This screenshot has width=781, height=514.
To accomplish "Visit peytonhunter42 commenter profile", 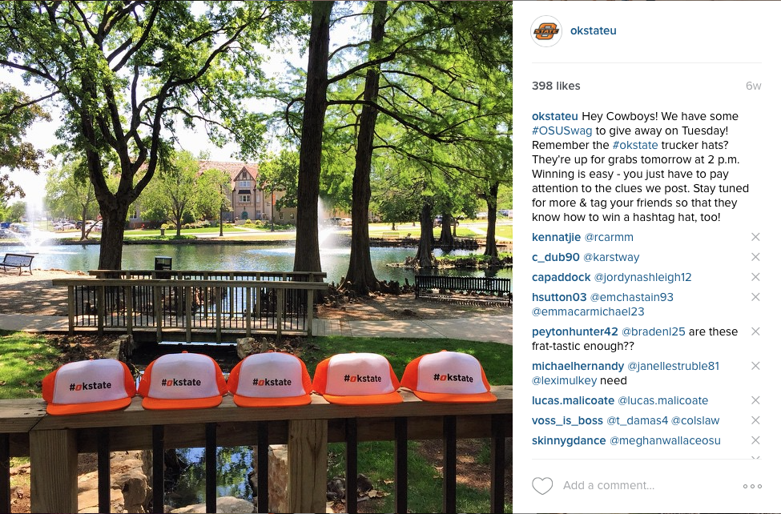I will 575,331.
